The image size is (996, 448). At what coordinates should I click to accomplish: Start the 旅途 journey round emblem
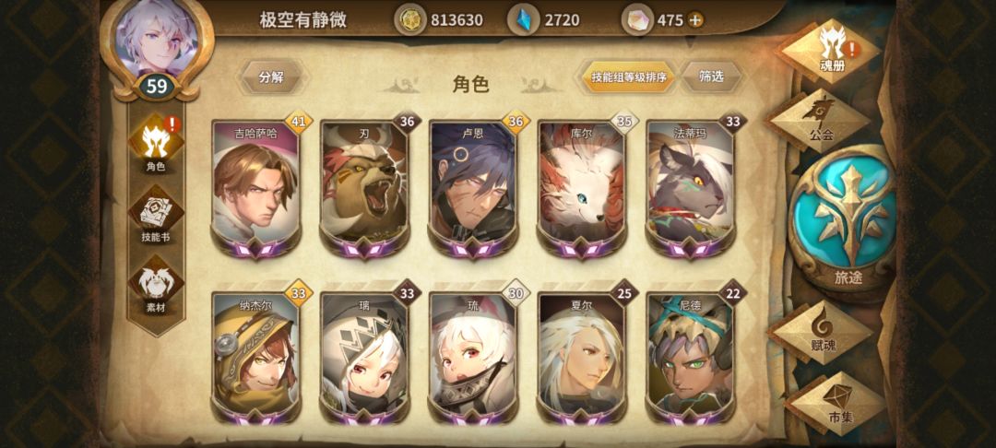[x=848, y=220]
